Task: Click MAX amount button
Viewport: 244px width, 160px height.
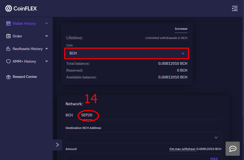Action: pos(214,158)
